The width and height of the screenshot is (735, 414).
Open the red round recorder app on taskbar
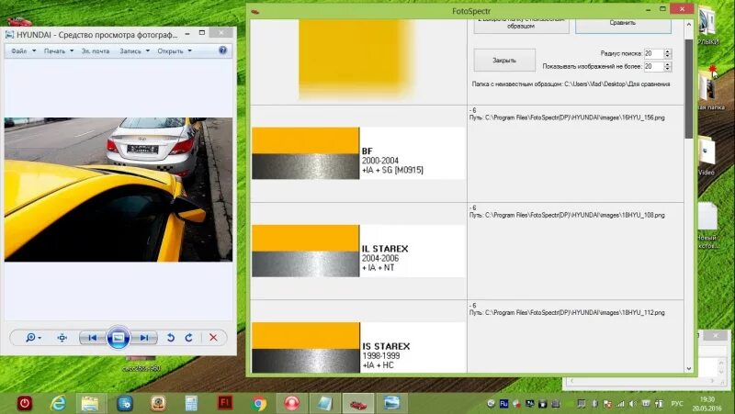[x=292, y=403]
